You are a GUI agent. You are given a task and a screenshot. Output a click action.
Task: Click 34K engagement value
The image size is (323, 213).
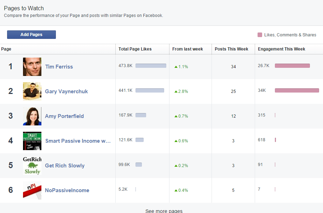tap(262, 90)
